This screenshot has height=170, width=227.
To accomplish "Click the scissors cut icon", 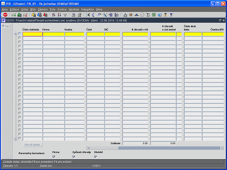I will tap(88, 15).
